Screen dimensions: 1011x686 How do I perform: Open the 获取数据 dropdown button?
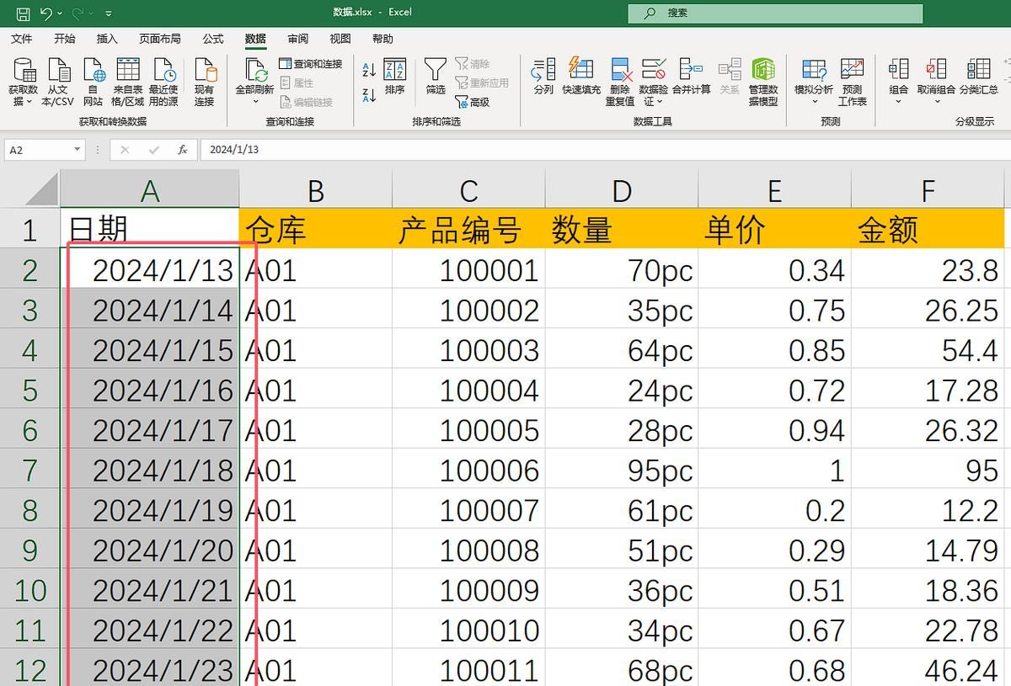pos(24,82)
